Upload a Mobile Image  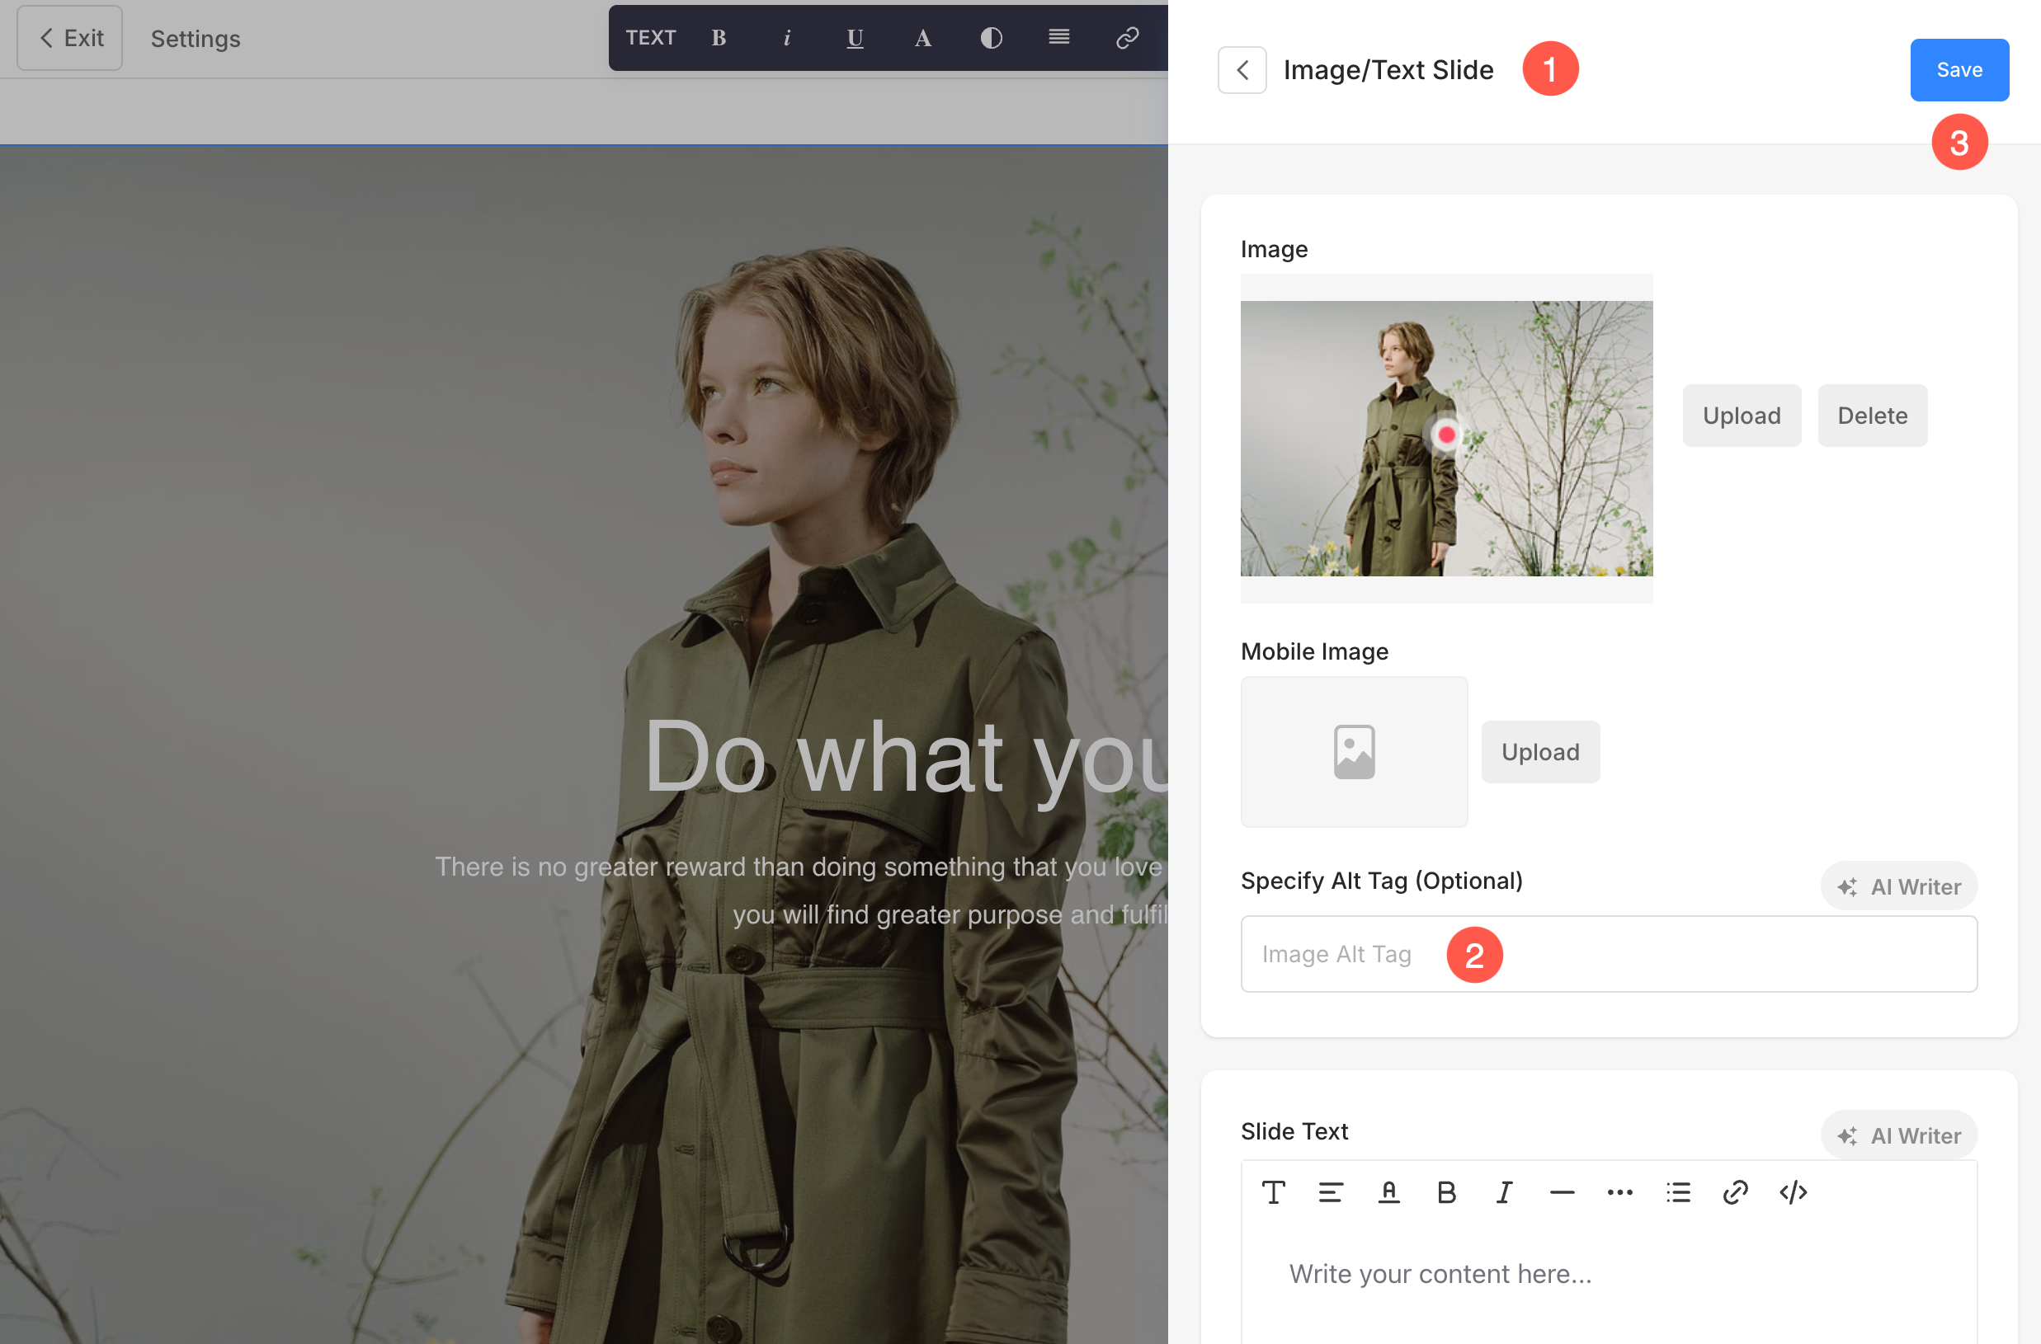click(1539, 752)
